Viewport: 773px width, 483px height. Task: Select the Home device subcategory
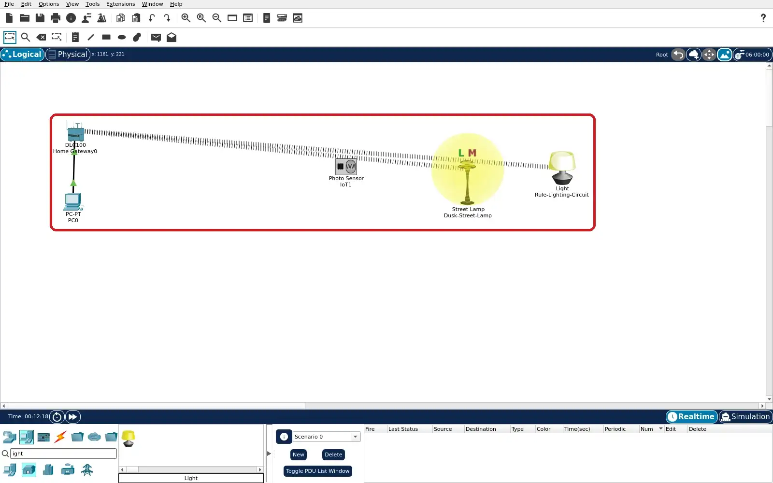tap(29, 469)
